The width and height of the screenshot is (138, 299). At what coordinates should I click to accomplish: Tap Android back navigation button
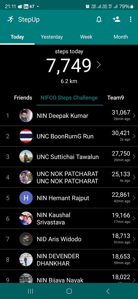click(108, 291)
